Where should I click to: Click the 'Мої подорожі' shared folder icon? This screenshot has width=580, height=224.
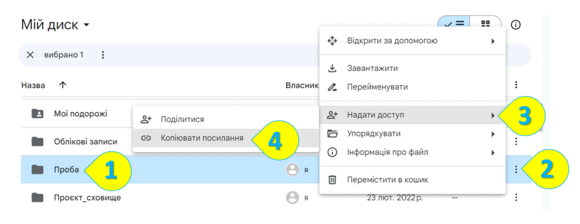click(x=38, y=114)
